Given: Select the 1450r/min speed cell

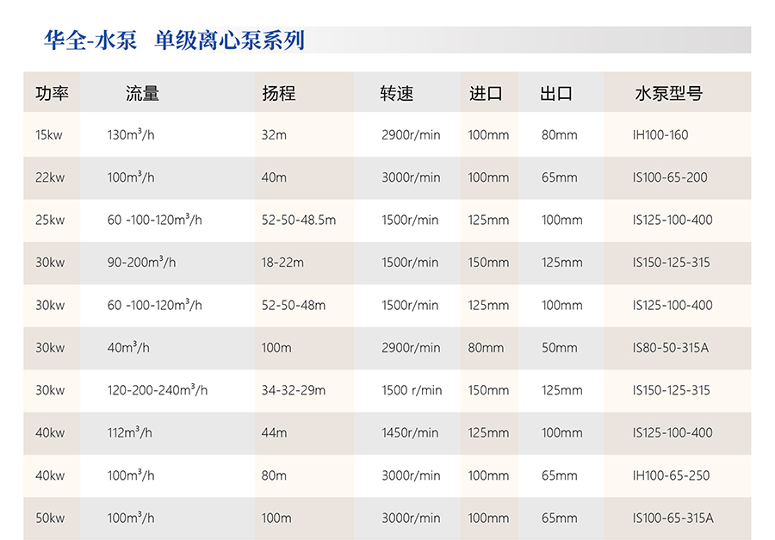Looking at the screenshot, I should [410, 433].
